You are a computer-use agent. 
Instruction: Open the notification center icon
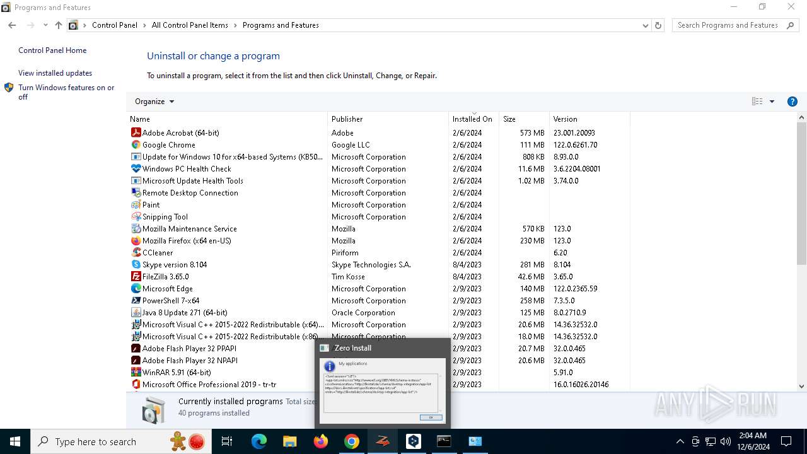point(786,441)
